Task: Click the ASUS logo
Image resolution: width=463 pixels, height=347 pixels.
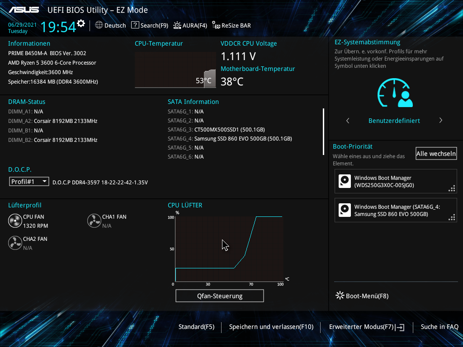Action: pyautogui.click(x=24, y=10)
